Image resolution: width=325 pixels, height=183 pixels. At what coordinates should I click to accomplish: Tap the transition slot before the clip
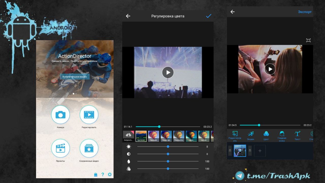point(230,151)
